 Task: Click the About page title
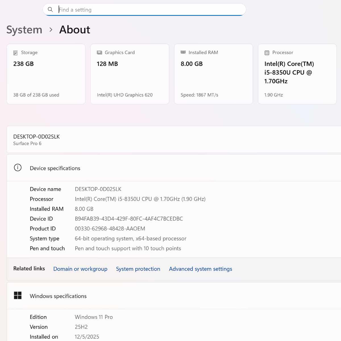click(75, 30)
